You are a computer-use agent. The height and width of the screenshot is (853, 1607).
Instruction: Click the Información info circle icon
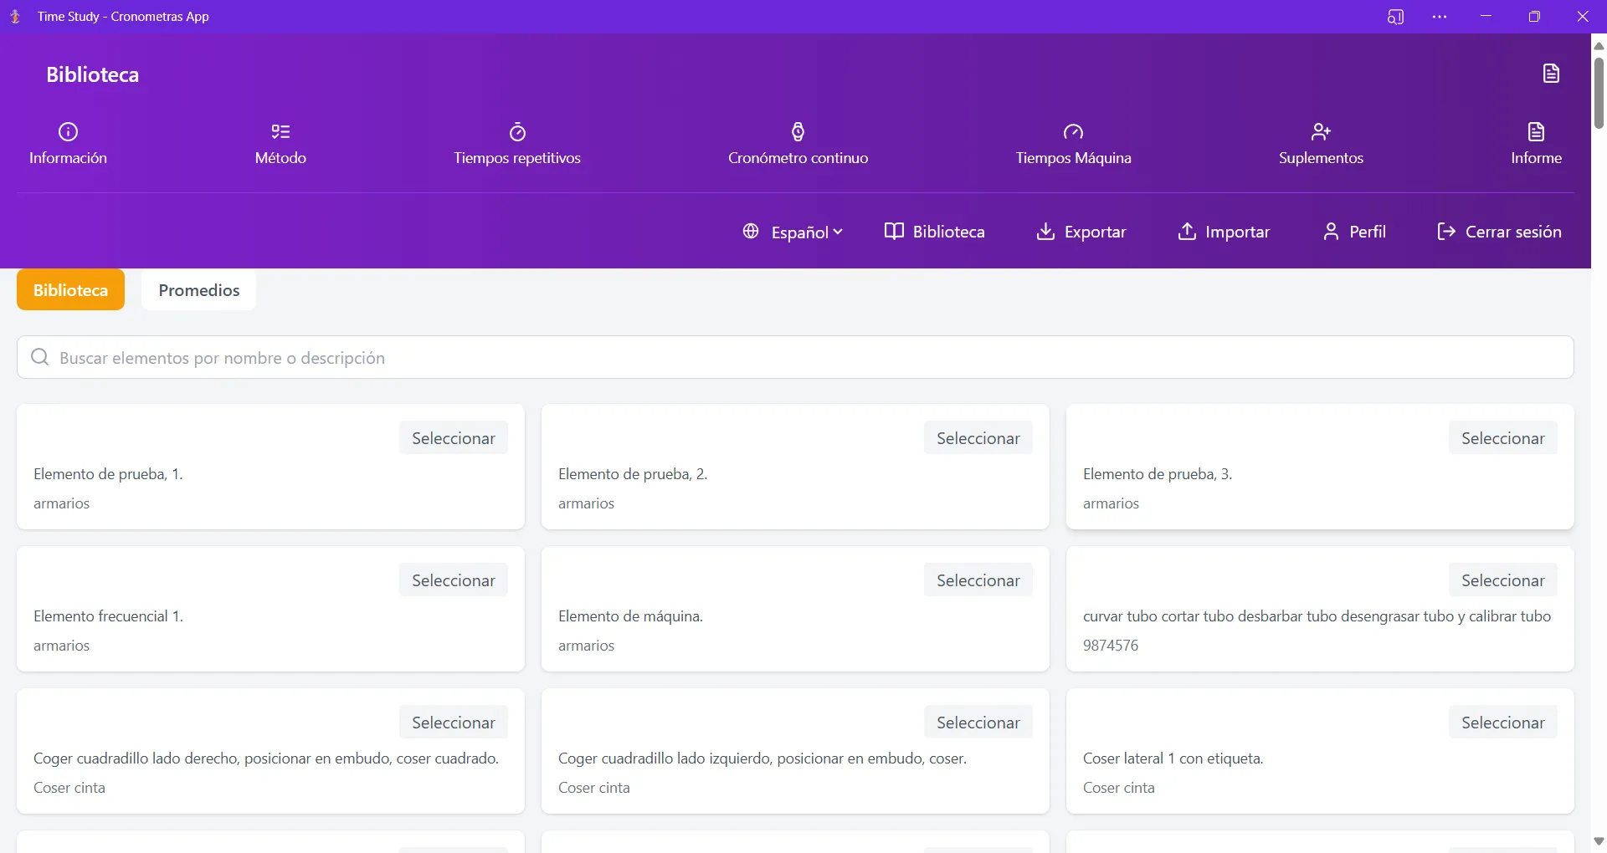pos(68,131)
